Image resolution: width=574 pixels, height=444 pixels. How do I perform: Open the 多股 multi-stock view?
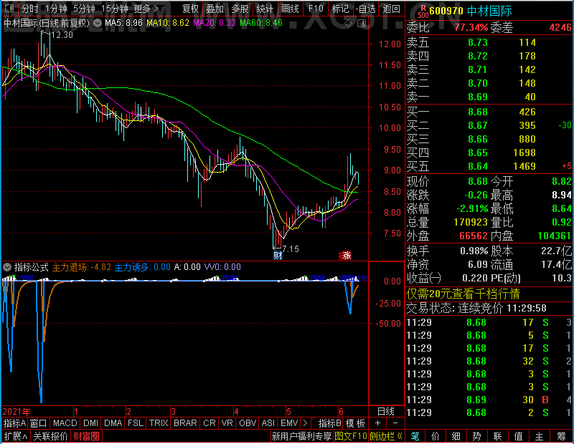pyautogui.click(x=240, y=9)
